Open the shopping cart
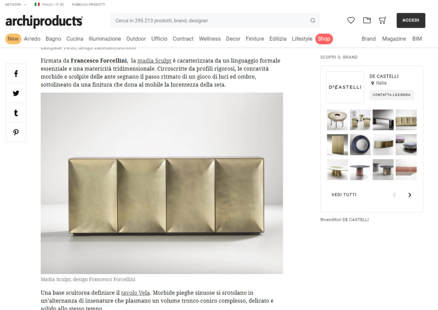This screenshot has height=310, width=438. pyautogui.click(x=382, y=20)
